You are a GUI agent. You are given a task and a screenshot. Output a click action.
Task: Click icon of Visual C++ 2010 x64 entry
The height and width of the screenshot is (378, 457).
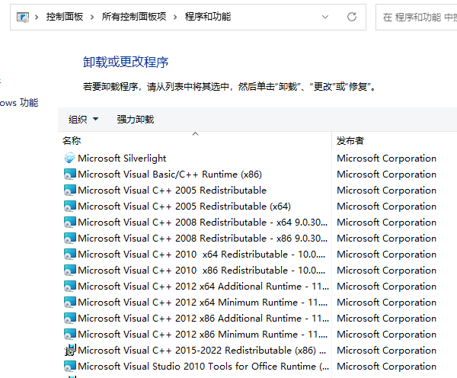coord(69,255)
